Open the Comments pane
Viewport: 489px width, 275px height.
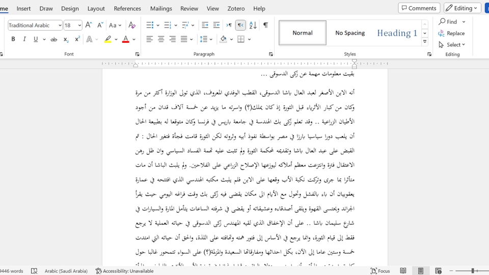tap(419, 8)
